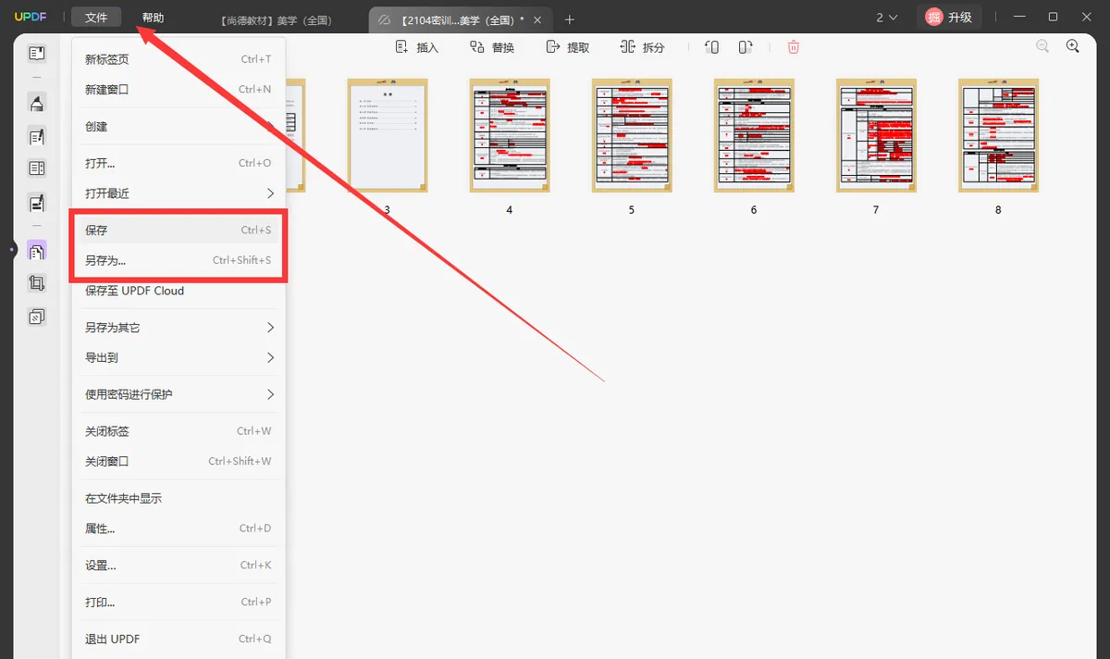Select the Comment highlighter tool in sidebar
Viewport: 1110px width, 659px height.
coord(36,103)
